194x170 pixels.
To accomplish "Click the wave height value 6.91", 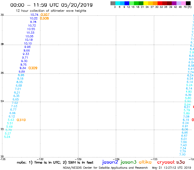I will [185, 126].
